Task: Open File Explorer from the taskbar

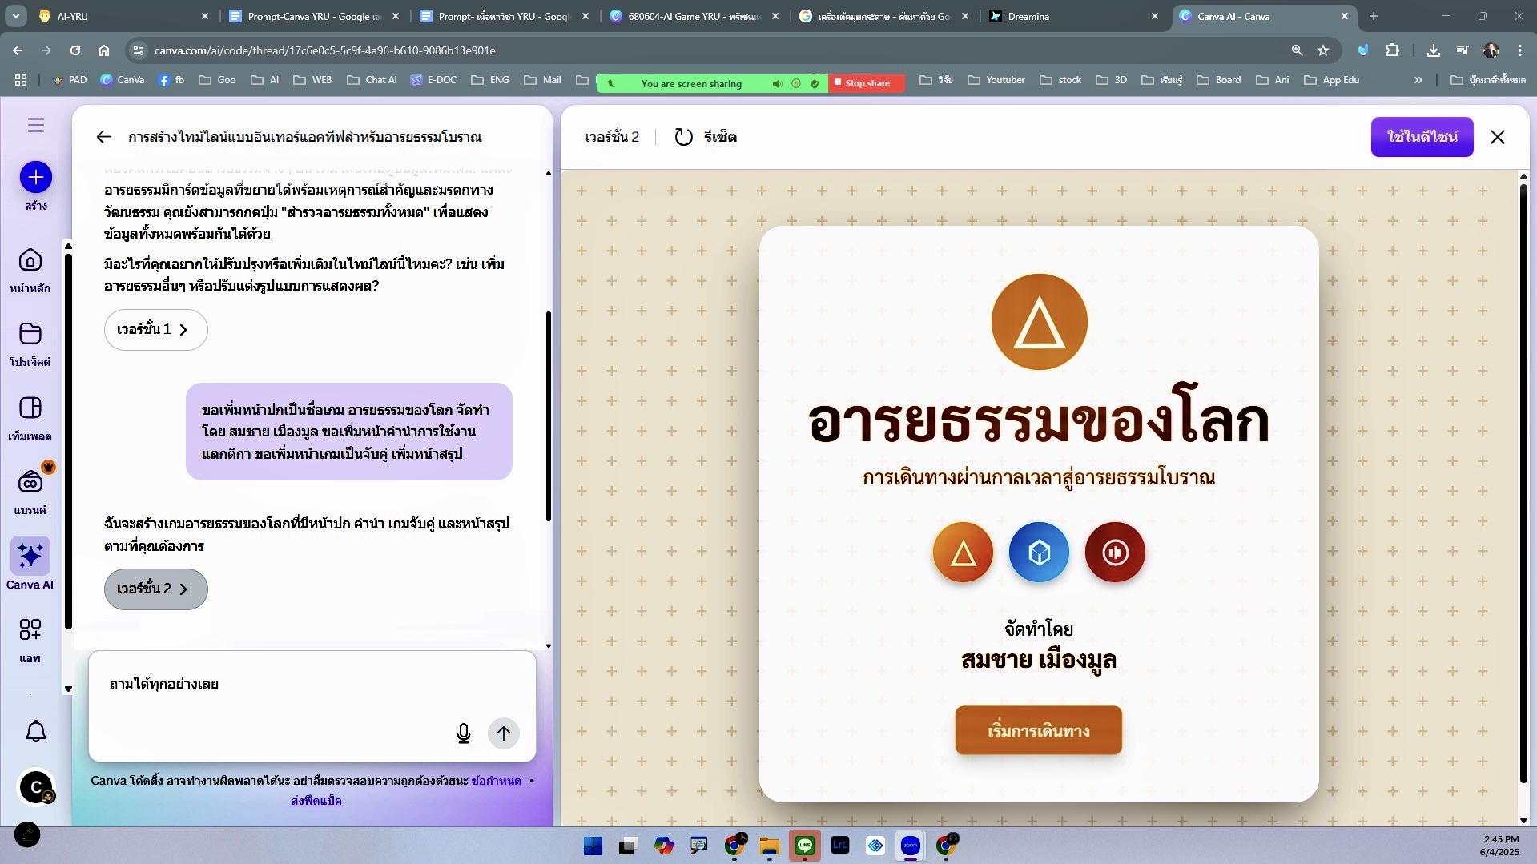Action: pyautogui.click(x=770, y=846)
